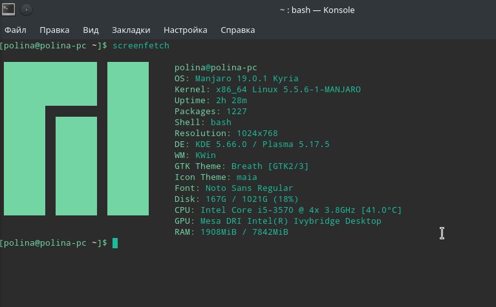Open the Справка menu
496x307 pixels.
[237, 30]
